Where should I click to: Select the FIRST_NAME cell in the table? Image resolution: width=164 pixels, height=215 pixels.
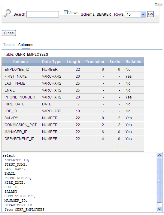click(x=15, y=76)
